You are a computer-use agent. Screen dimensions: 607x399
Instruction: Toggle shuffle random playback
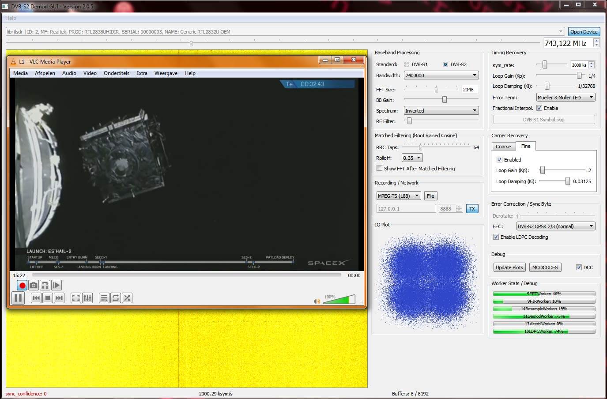coord(127,298)
